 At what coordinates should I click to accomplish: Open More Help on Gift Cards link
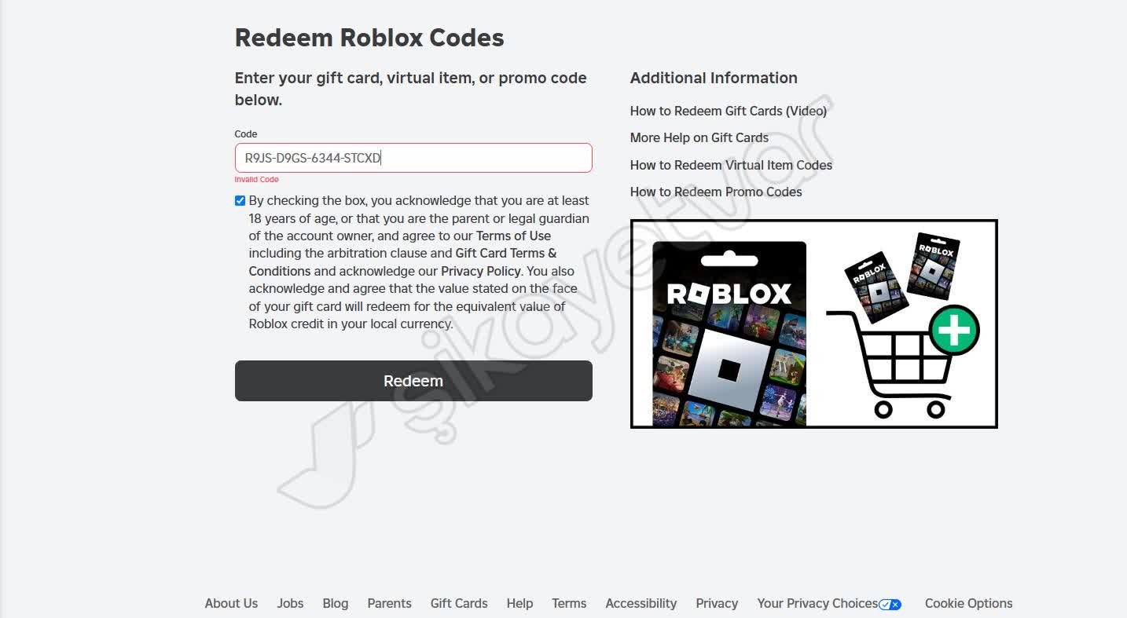(699, 137)
